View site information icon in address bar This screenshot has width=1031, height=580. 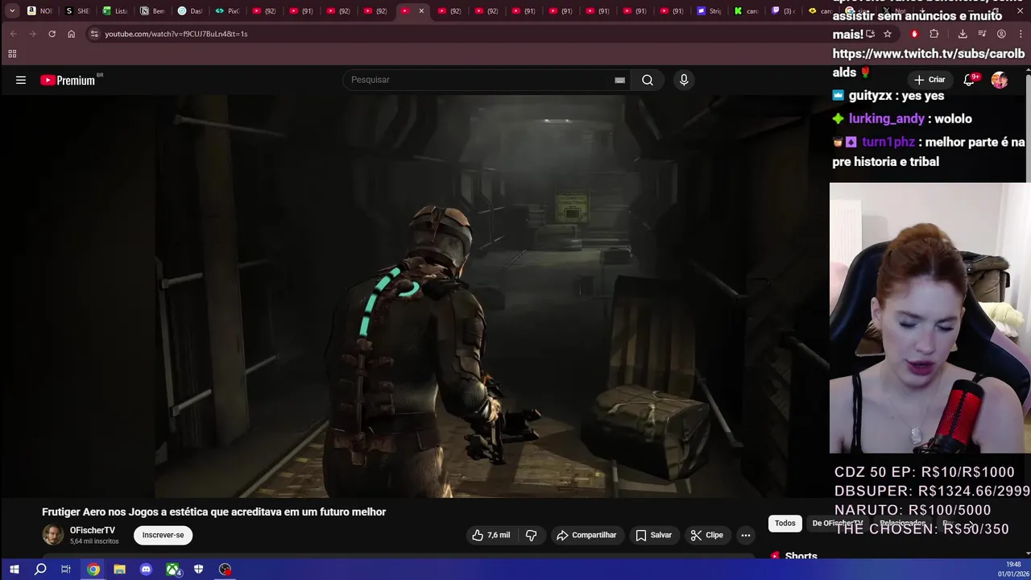tap(94, 34)
